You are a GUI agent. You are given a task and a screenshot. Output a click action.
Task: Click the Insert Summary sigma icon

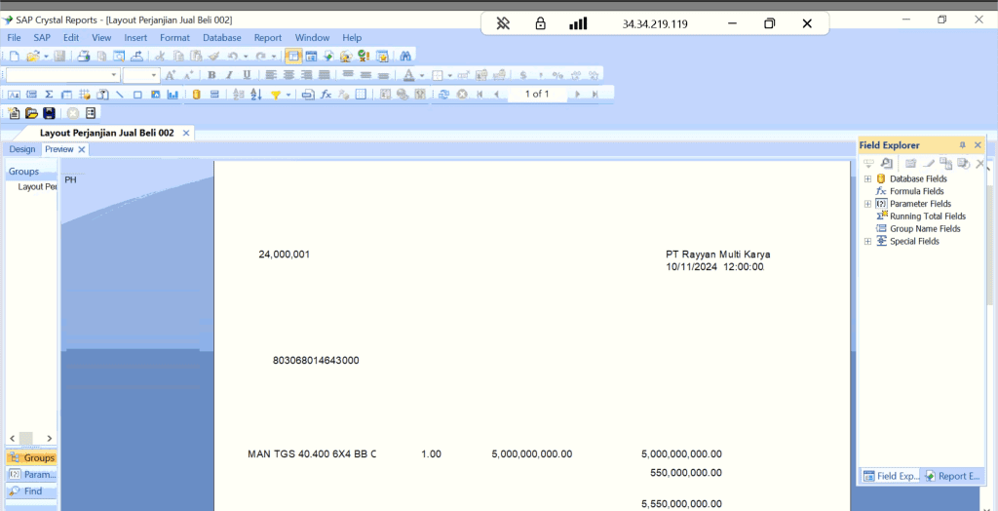coord(49,95)
